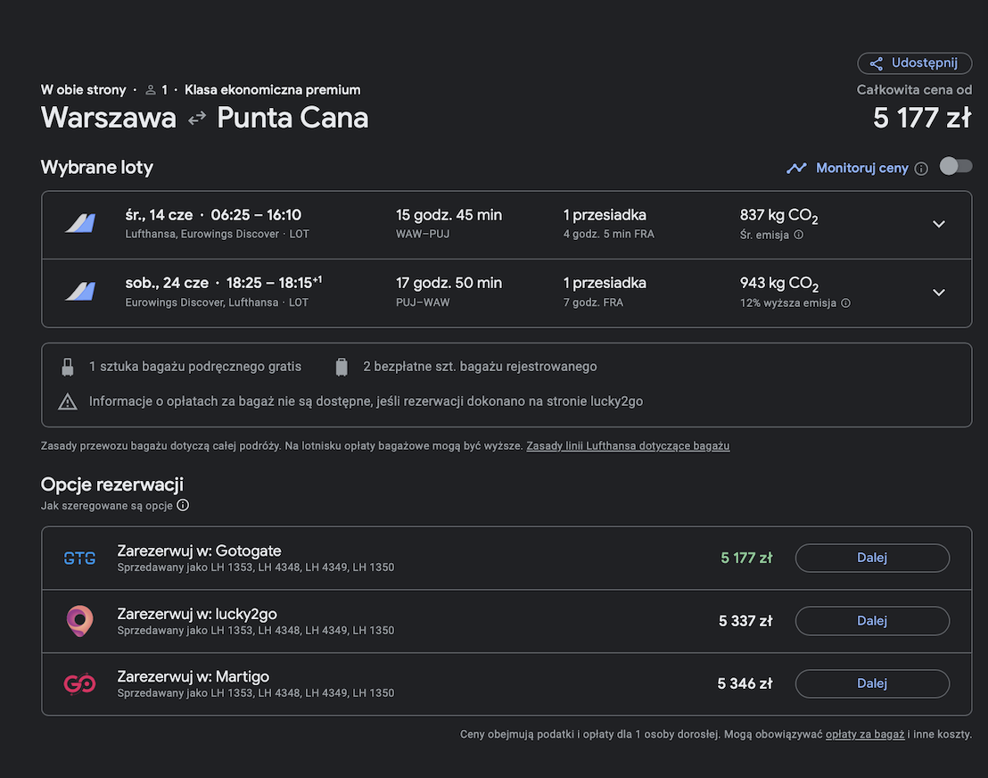This screenshot has height=778, width=988.
Task: Click airline logo on the 24 cze flight
Action: pyautogui.click(x=80, y=291)
